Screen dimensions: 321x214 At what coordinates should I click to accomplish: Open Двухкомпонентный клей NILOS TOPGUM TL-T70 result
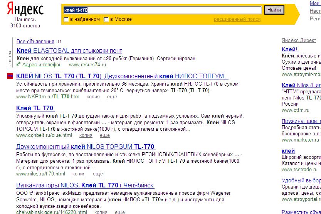(86, 147)
